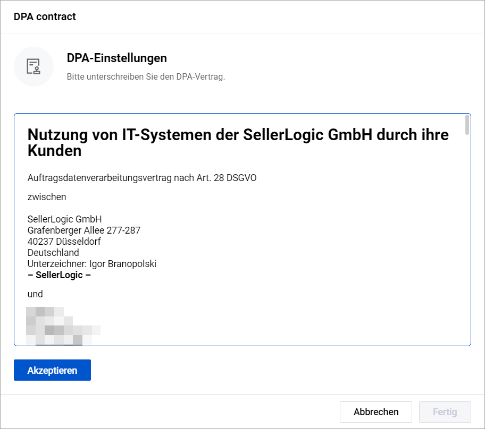Click the DPA contract stamp icon

34,66
